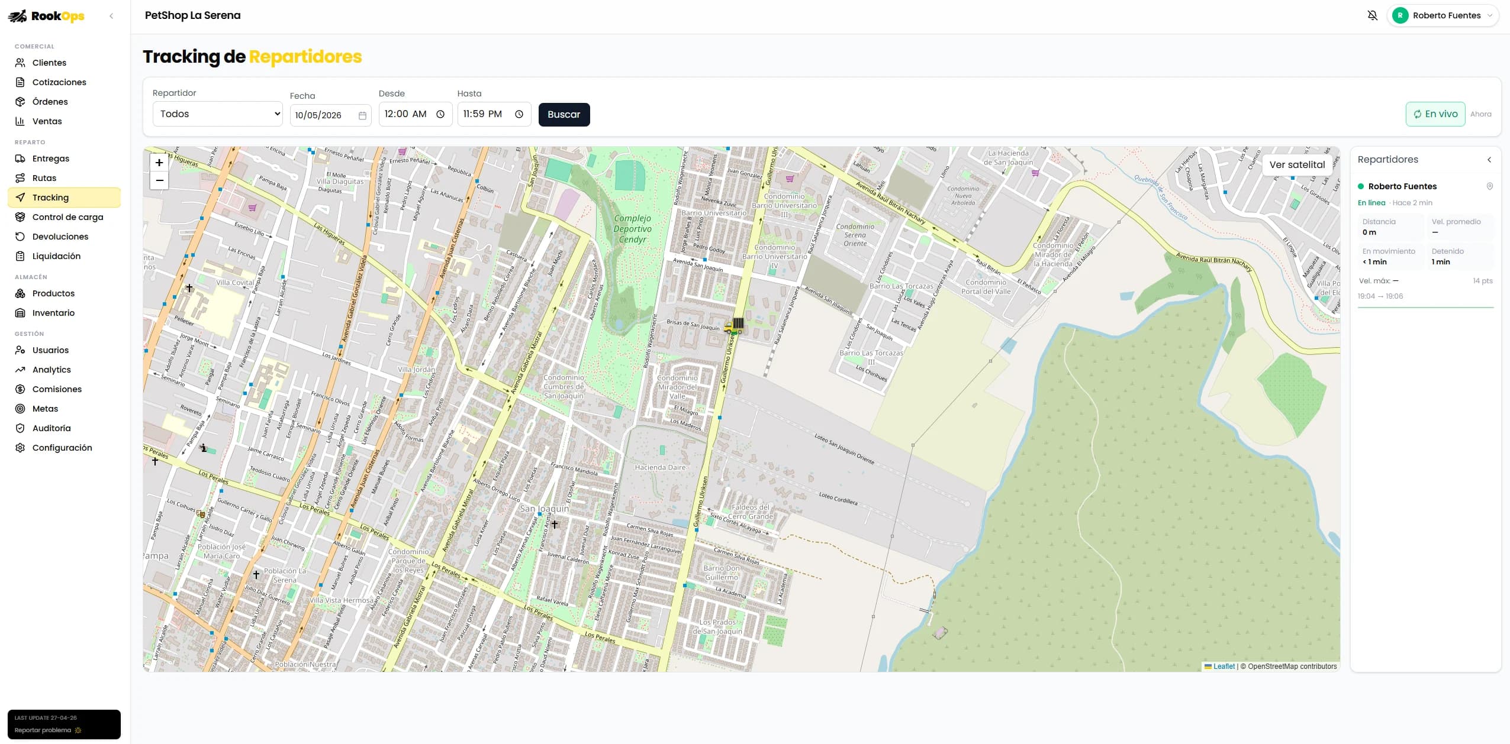Click the Control de carga icon

20,217
